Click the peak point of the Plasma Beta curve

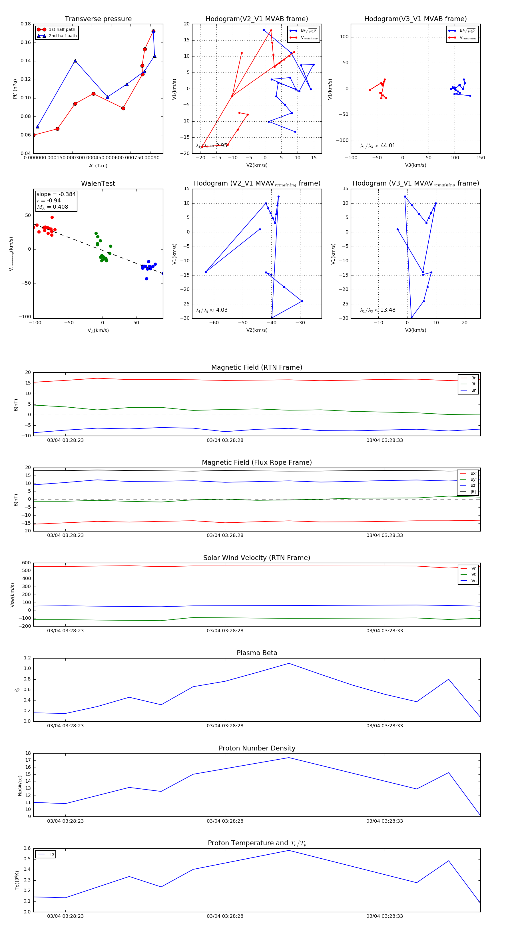pos(289,663)
